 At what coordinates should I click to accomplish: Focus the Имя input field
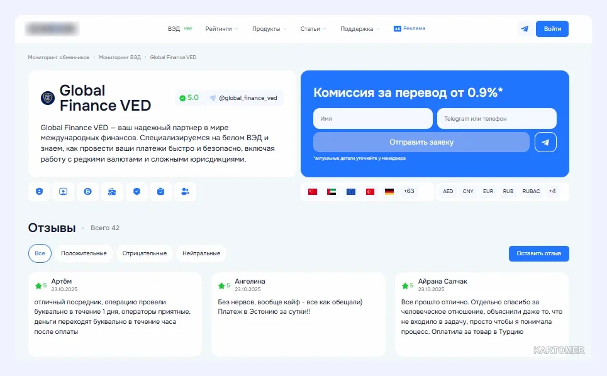point(373,118)
